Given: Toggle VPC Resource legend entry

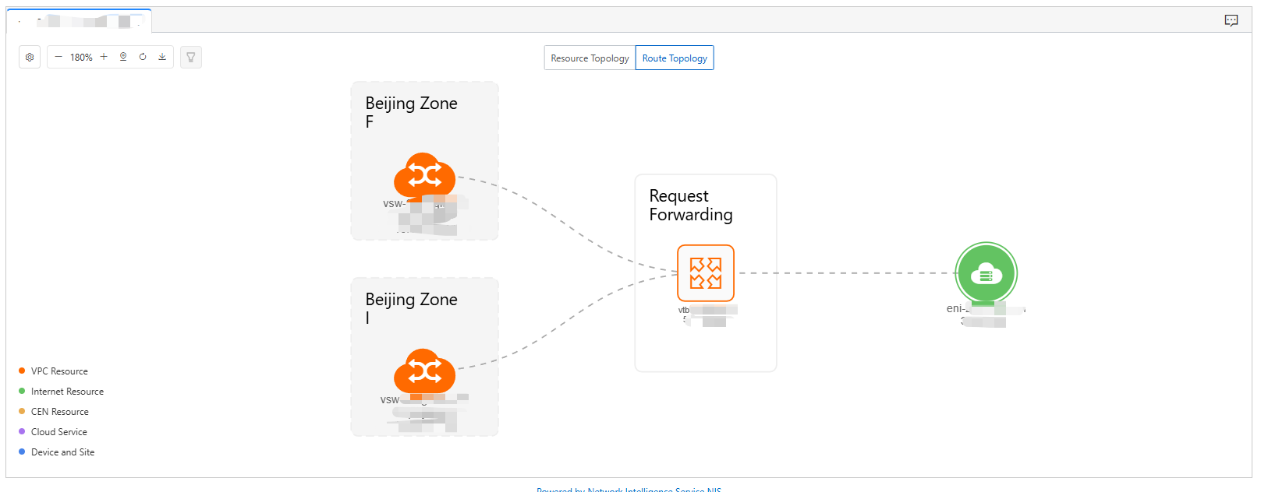Looking at the screenshot, I should [54, 371].
